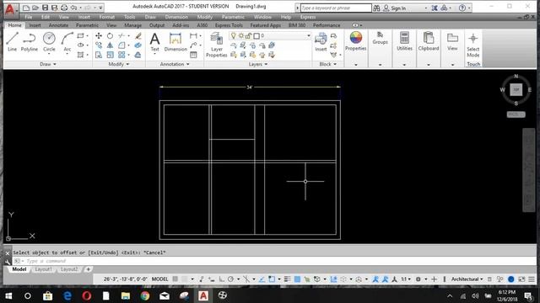Toggle object snap tracking in status bar
Viewport: 540px width, 303px height.
pos(262,279)
